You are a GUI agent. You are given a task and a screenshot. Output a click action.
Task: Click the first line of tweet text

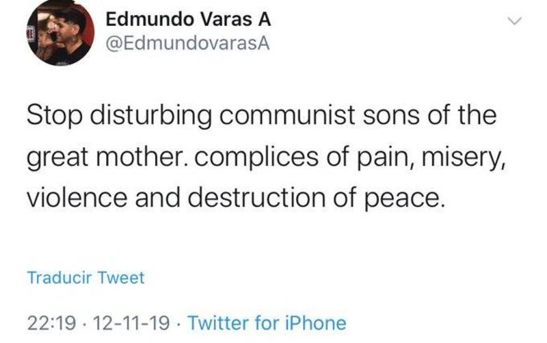pyautogui.click(x=262, y=116)
